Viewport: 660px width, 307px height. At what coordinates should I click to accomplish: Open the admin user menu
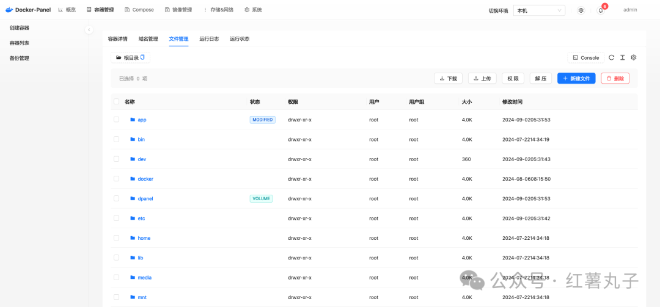coord(630,10)
